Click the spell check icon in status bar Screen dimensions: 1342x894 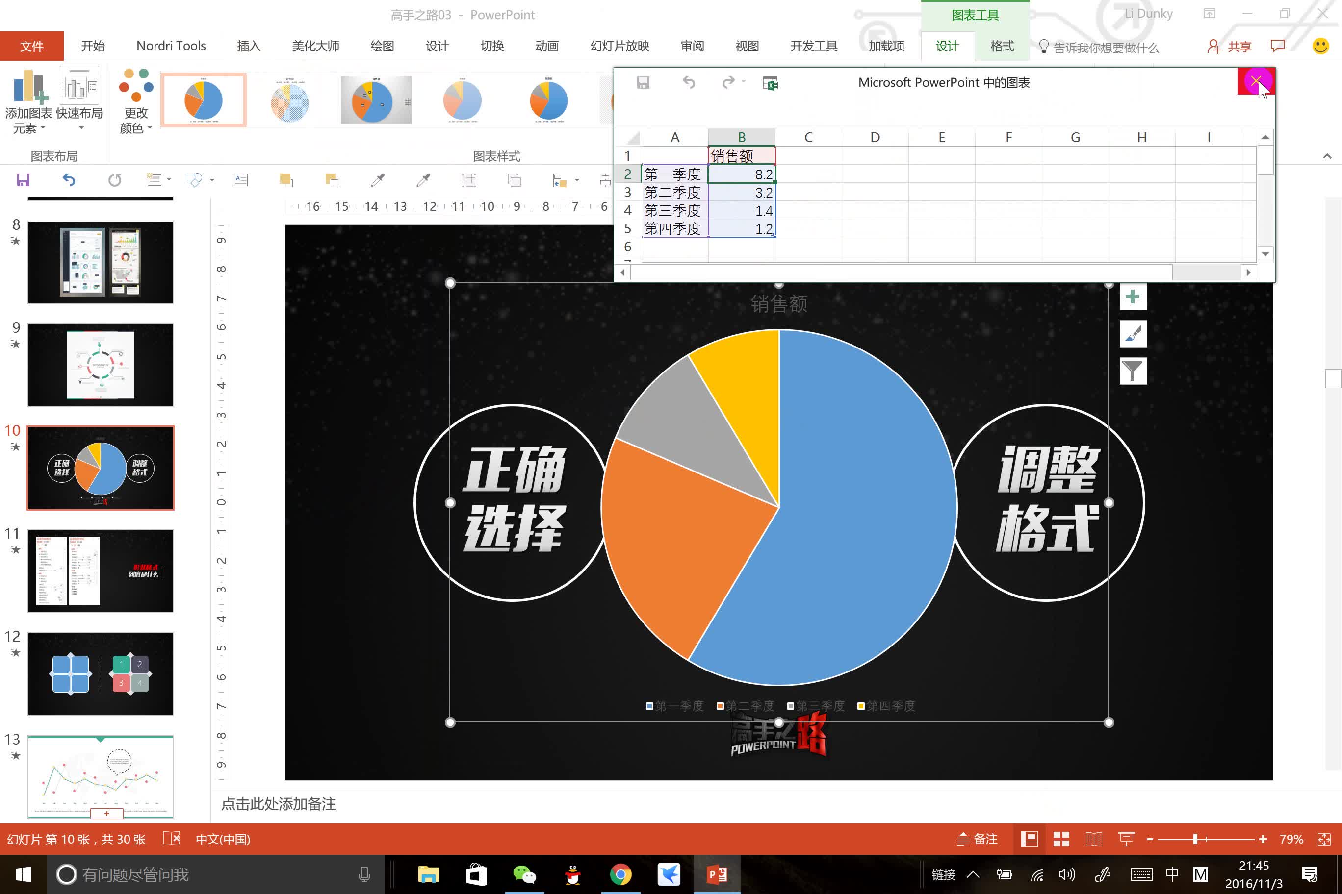pos(172,839)
